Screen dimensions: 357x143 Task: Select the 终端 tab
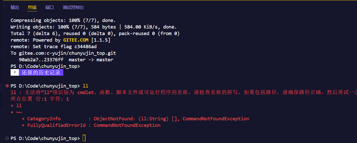pos(32,8)
